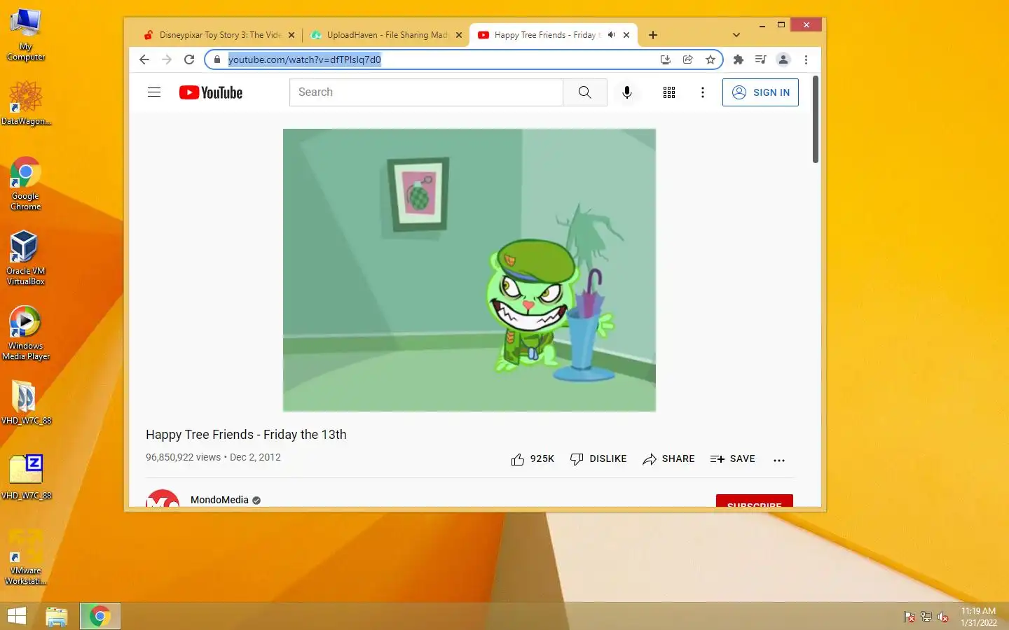Go back using the browser back arrow

coord(144,59)
